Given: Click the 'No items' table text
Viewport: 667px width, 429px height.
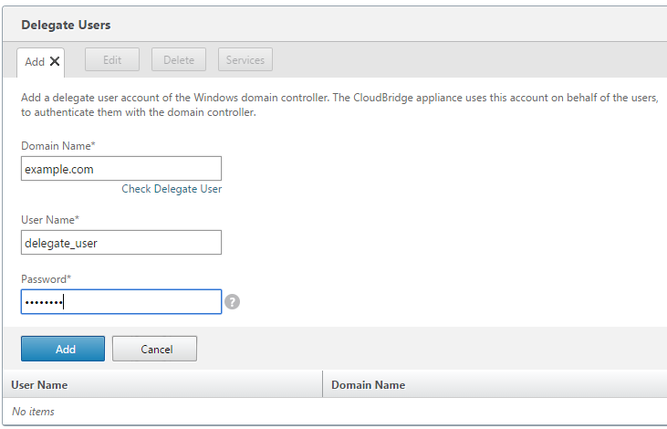Looking at the screenshot, I should point(33,412).
